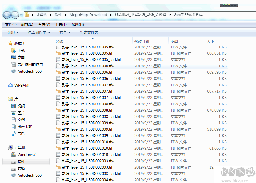Click MegoMap Download in the address path
The image size is (256, 183).
88,15
